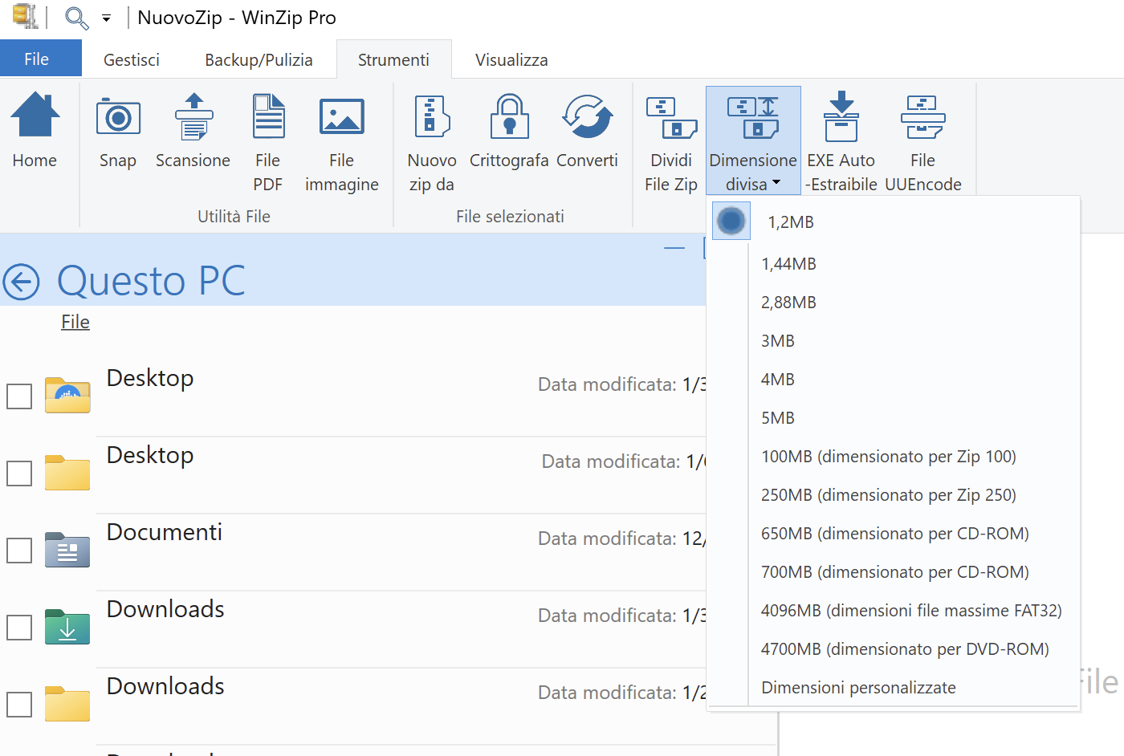
Task: Switch to the Backup/Pulizia tab
Action: coord(259,59)
